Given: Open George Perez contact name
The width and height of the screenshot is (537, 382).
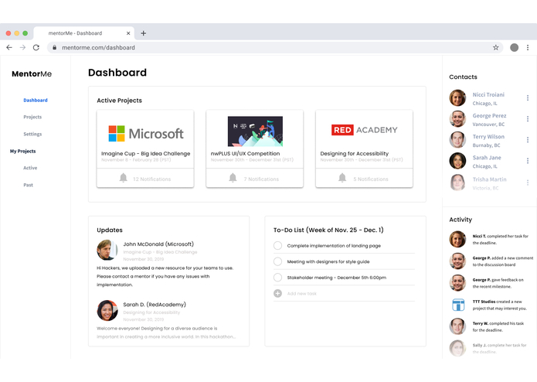Looking at the screenshot, I should (x=489, y=116).
